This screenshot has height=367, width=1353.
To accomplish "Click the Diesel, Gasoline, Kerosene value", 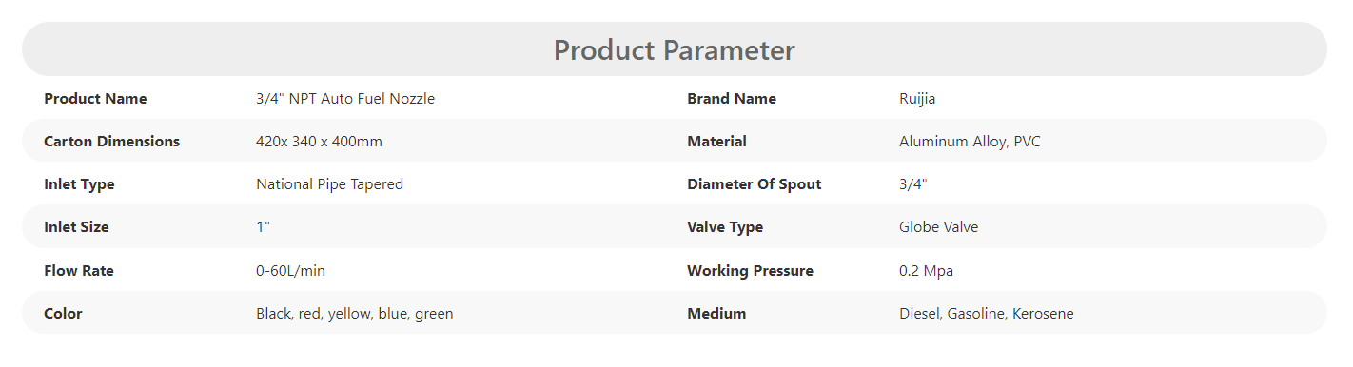I will click(986, 314).
